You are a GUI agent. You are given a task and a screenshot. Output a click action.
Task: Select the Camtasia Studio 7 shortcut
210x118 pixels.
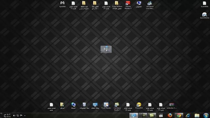[117, 107]
